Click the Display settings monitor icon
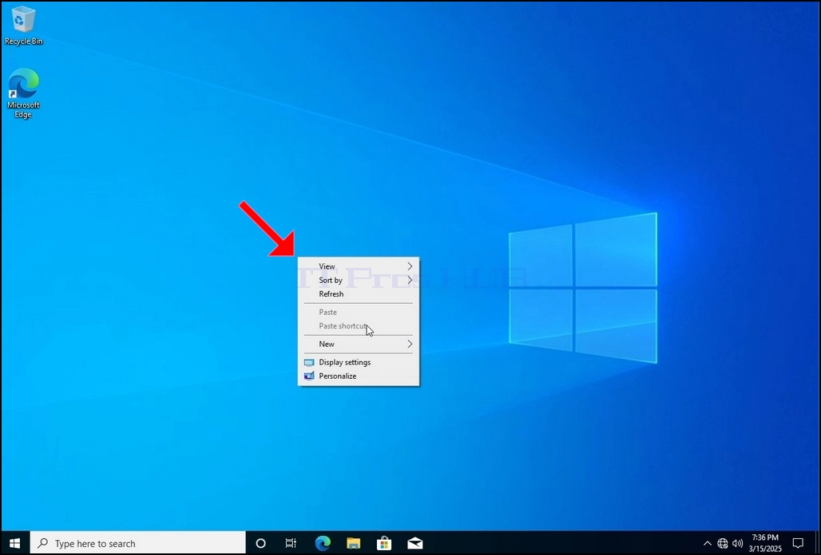 click(309, 362)
